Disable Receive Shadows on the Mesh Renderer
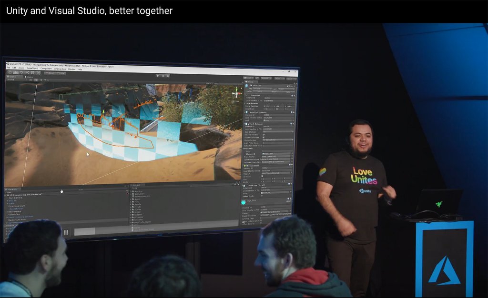Screen dimensions: 488x298 coord(264,134)
